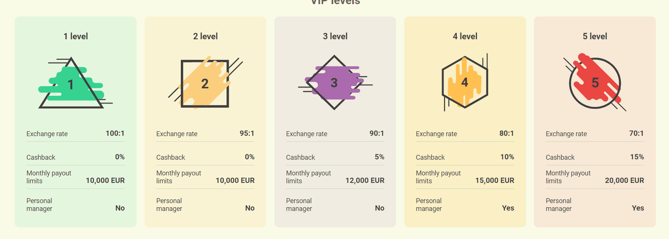Click the 15,000 EUR payout limit
The image size is (669, 239).
(495, 181)
